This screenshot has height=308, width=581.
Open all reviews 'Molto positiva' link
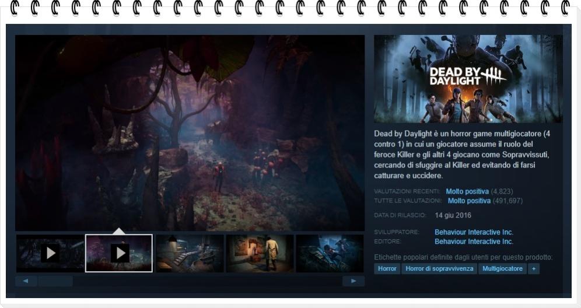469,201
